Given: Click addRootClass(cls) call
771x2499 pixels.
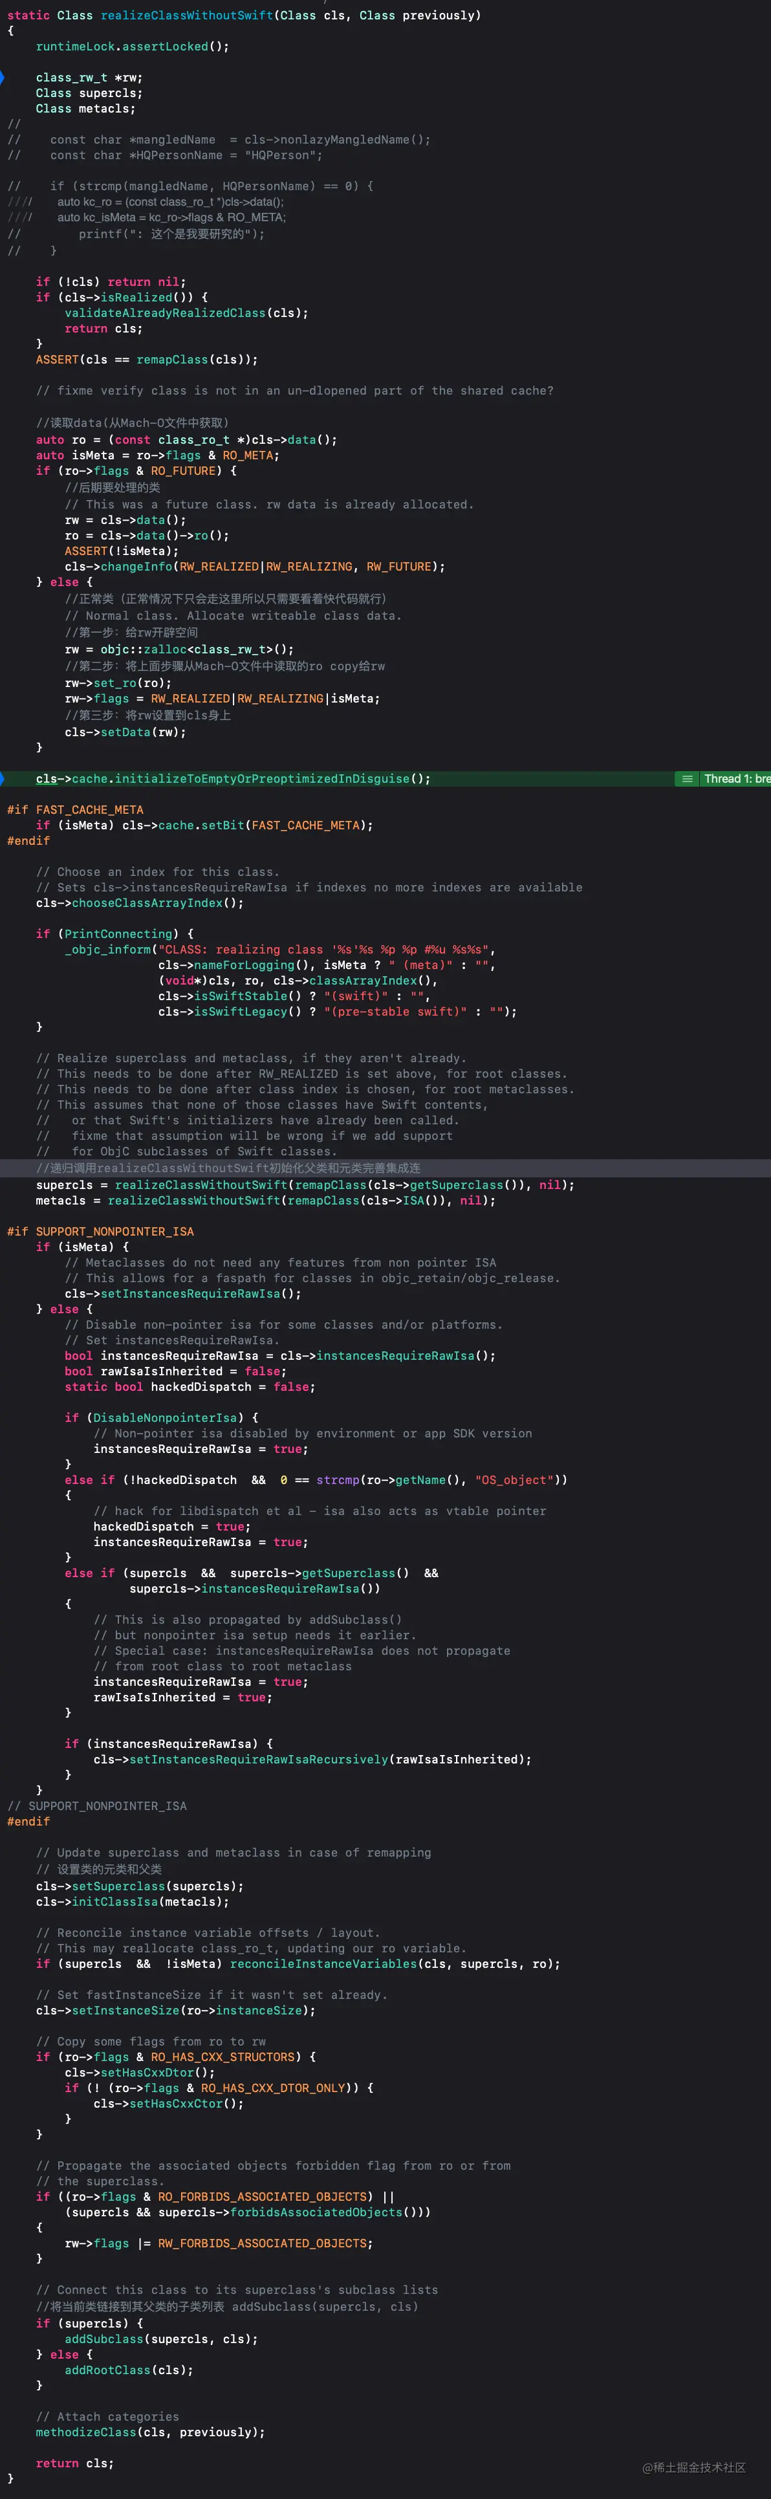Looking at the screenshot, I should click(x=129, y=2370).
